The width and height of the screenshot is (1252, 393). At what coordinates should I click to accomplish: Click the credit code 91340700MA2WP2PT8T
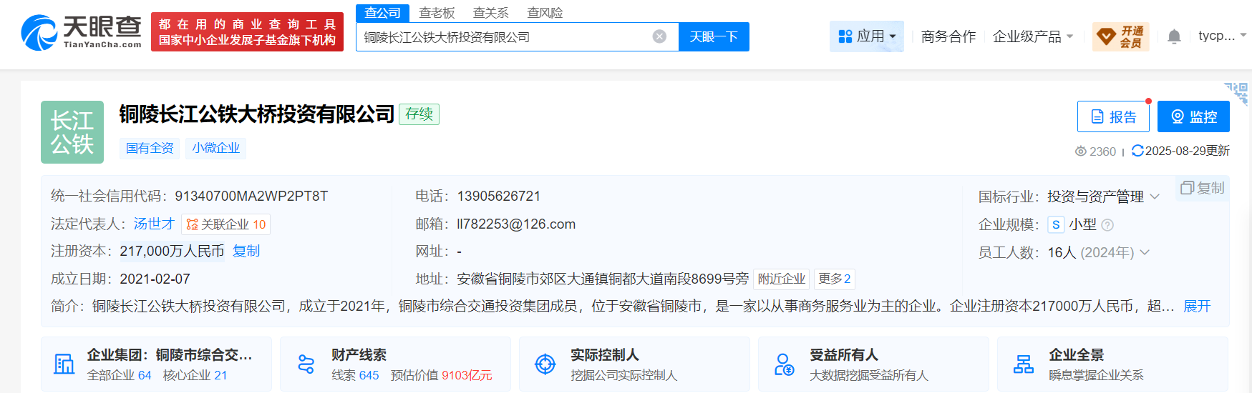pos(251,196)
